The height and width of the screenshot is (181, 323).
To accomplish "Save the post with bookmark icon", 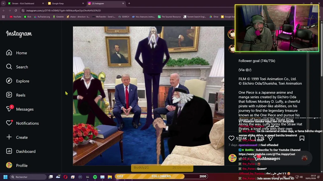I will point(302,138).
